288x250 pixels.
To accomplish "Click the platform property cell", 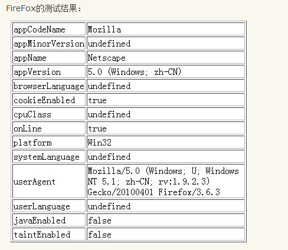I will [x=49, y=143].
